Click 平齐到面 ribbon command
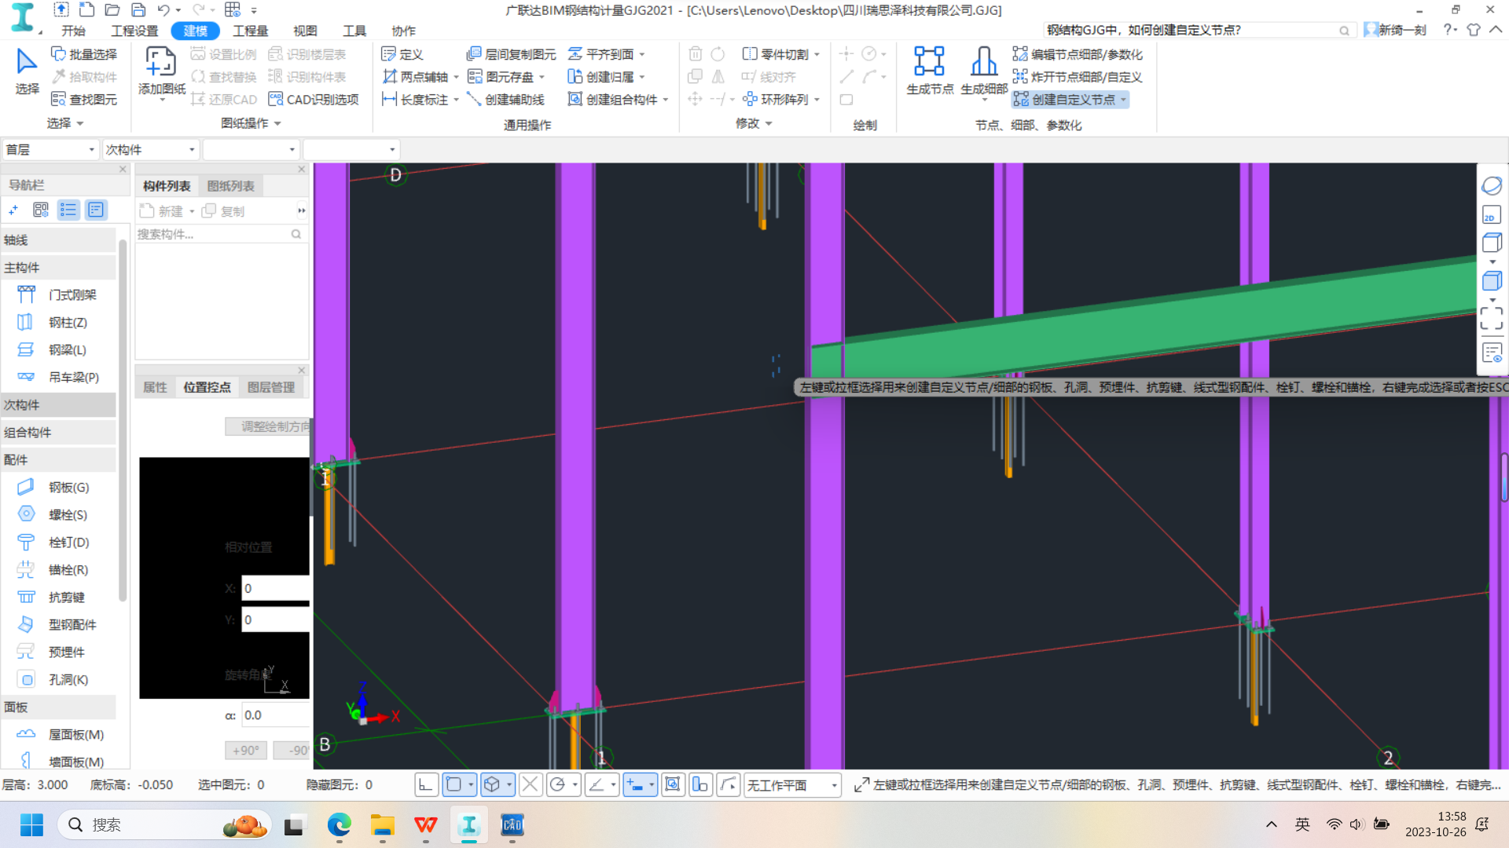 point(601,54)
